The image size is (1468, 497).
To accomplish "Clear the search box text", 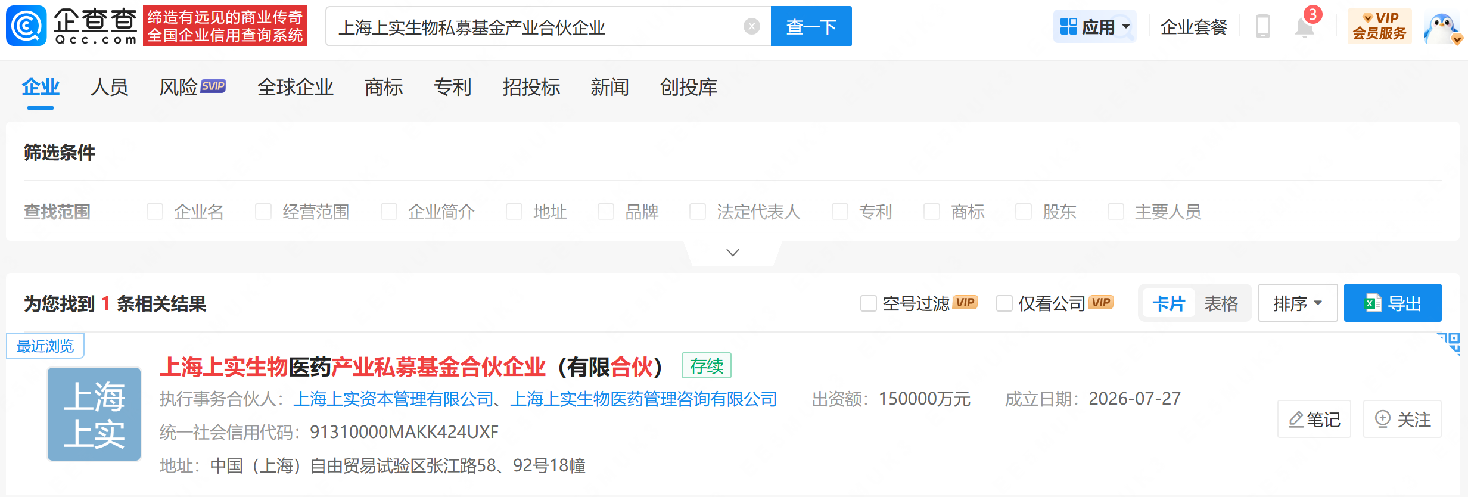I will [752, 26].
